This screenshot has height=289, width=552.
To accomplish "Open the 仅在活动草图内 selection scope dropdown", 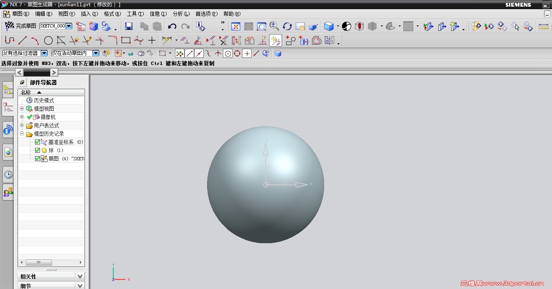I will pos(96,53).
